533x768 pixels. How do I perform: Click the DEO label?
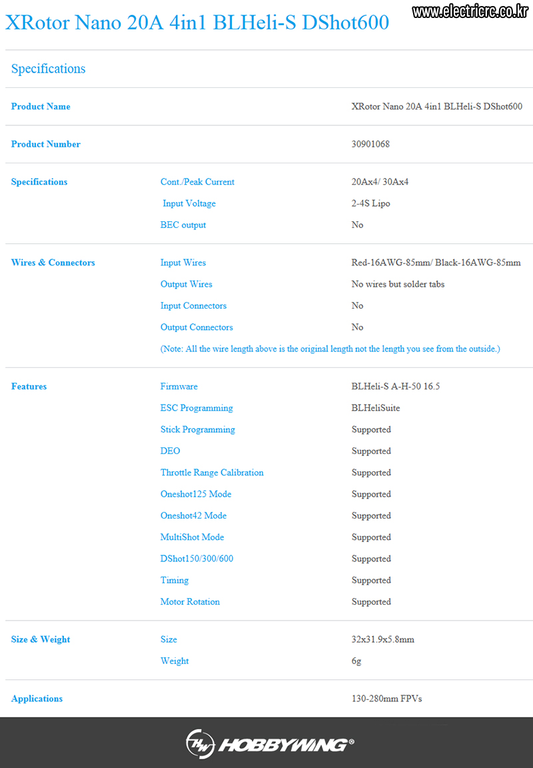(171, 451)
